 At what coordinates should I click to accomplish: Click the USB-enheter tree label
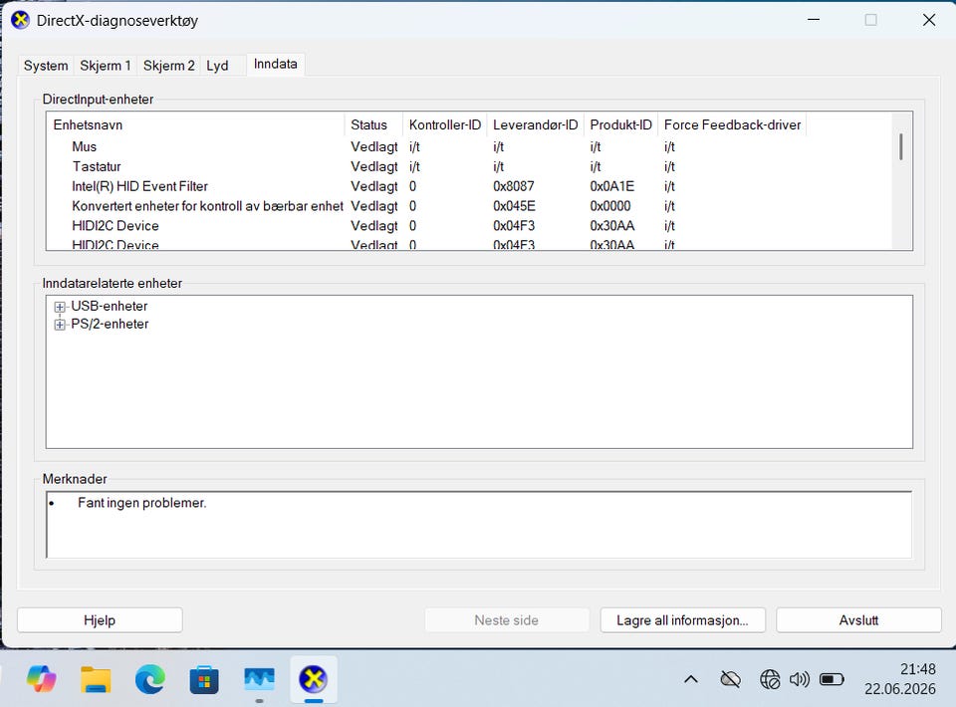click(110, 306)
